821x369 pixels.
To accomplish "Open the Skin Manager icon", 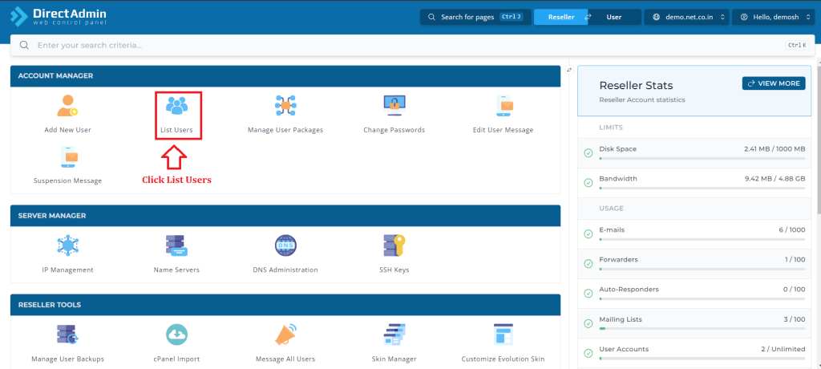I will [x=394, y=335].
